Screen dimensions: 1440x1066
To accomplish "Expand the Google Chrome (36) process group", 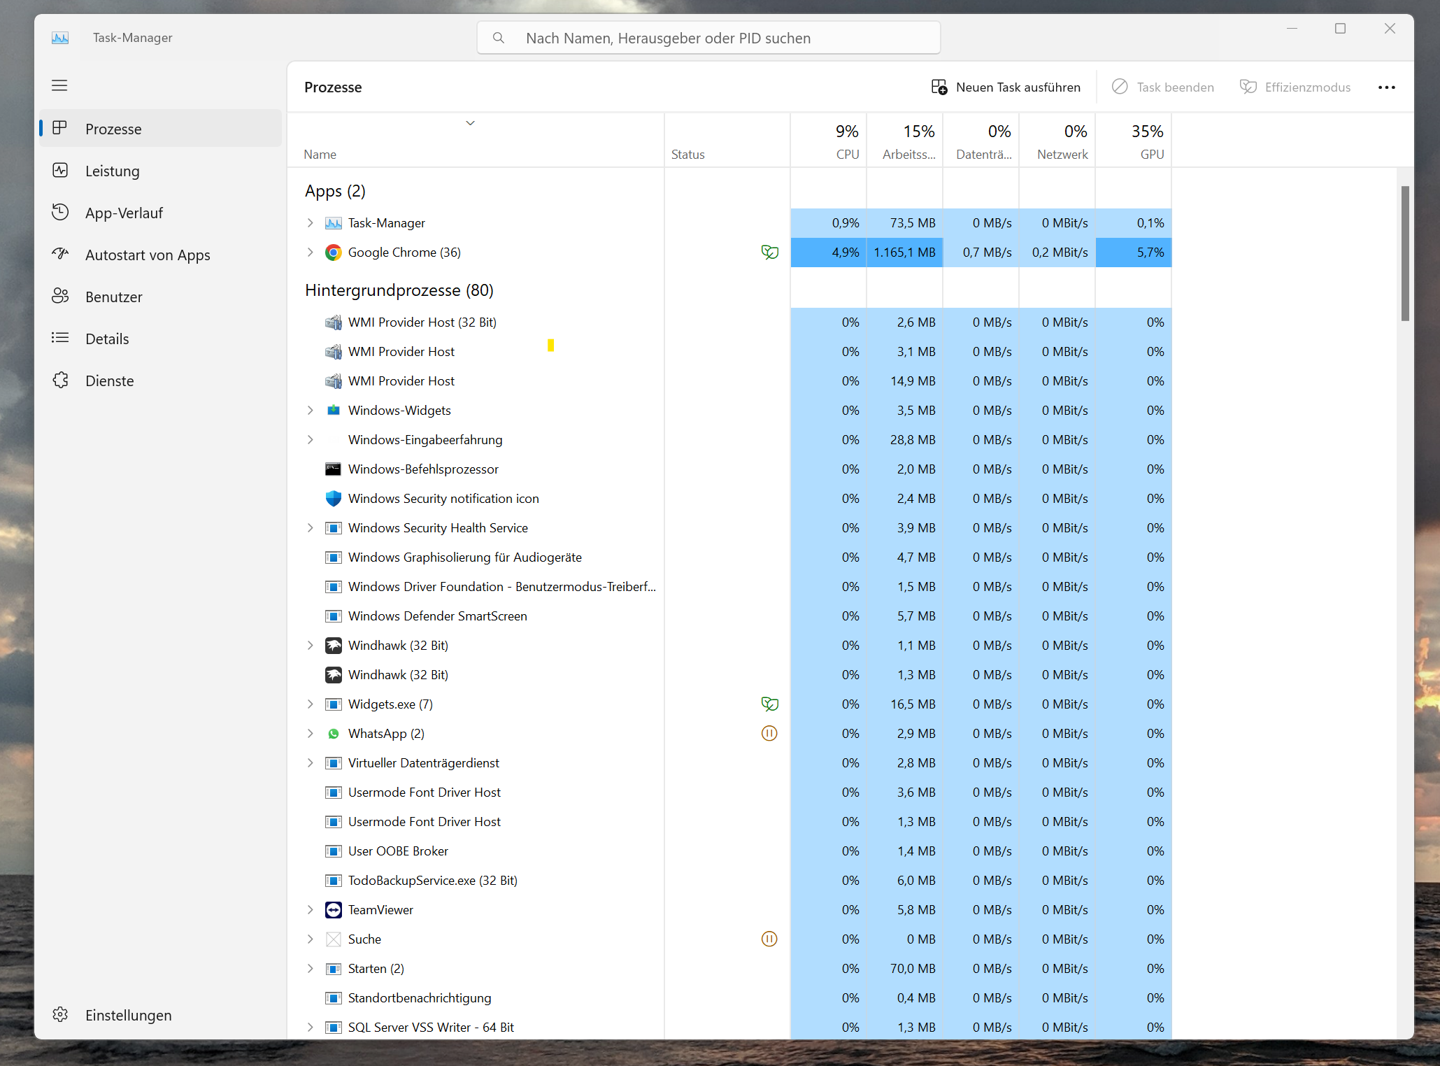I will [x=311, y=253].
